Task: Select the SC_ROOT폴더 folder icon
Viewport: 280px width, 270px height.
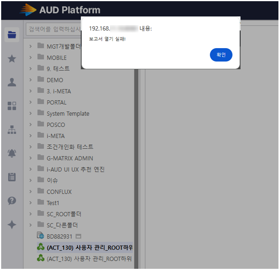Action: tap(41, 213)
